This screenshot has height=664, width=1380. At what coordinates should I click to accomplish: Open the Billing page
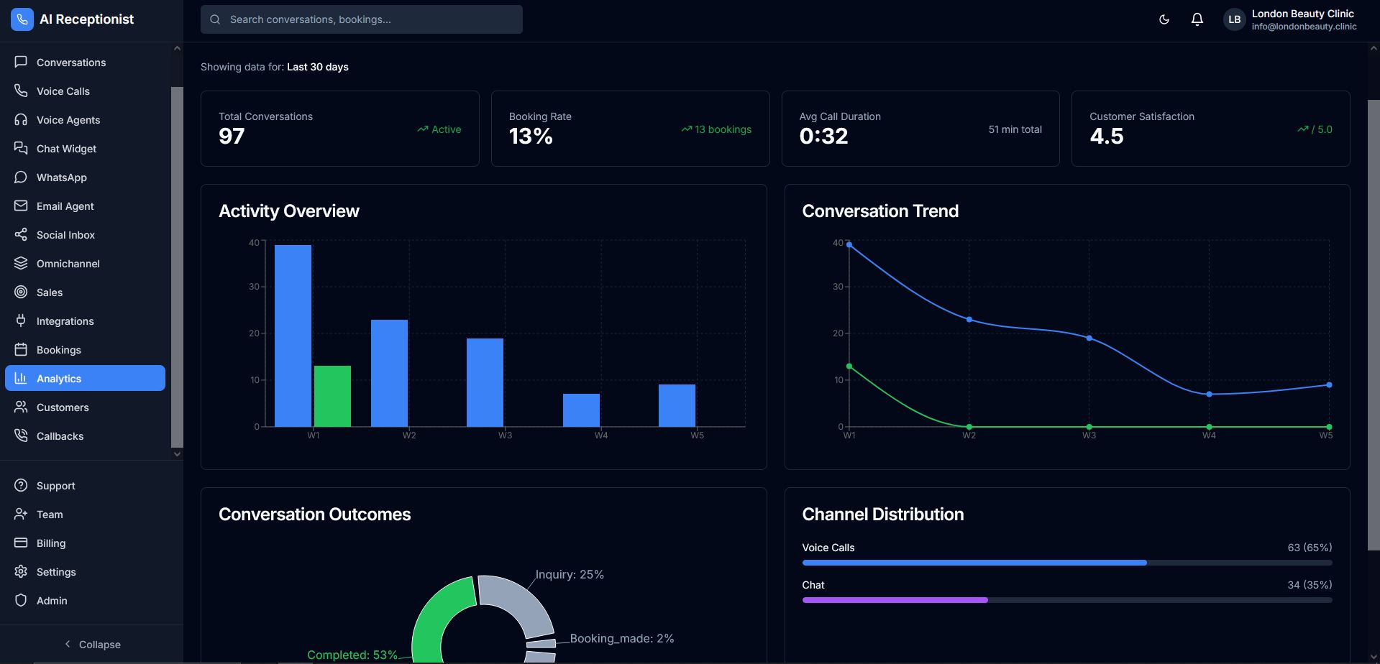pyautogui.click(x=51, y=543)
